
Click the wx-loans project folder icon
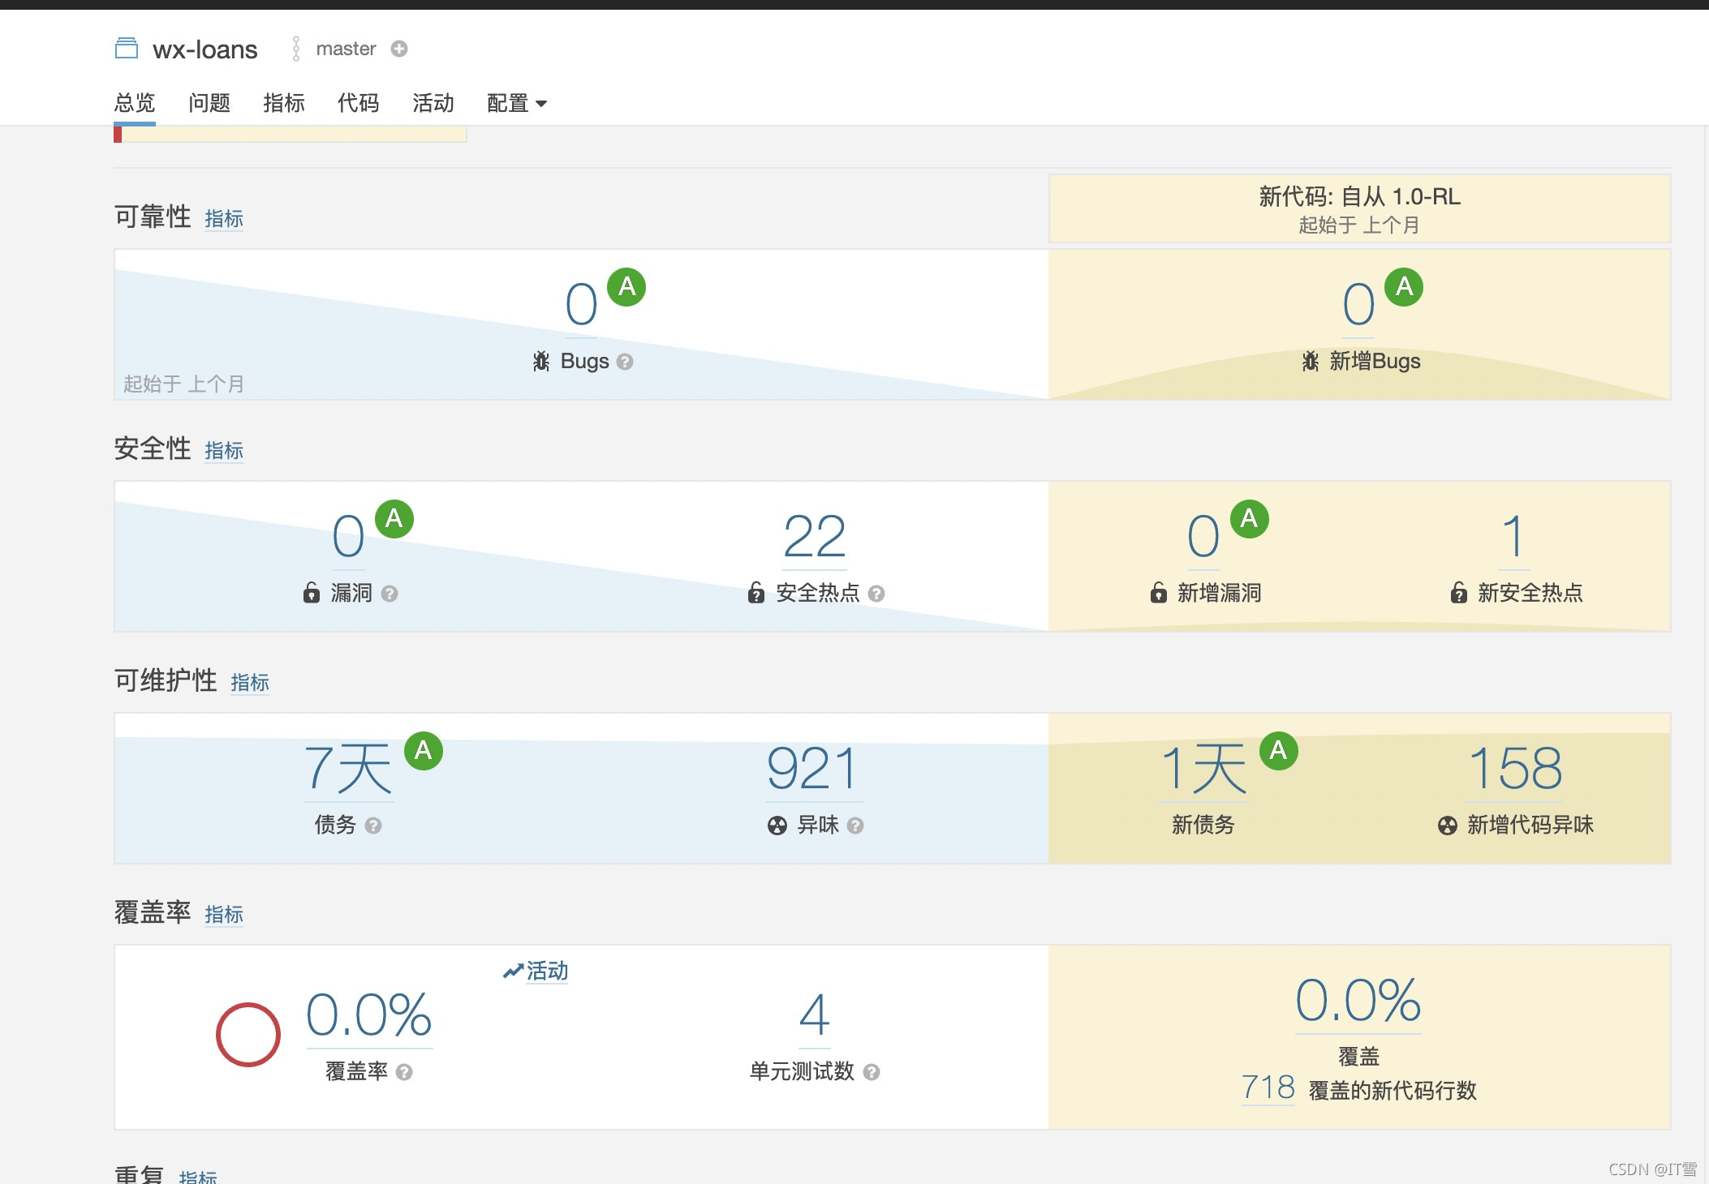[x=127, y=49]
